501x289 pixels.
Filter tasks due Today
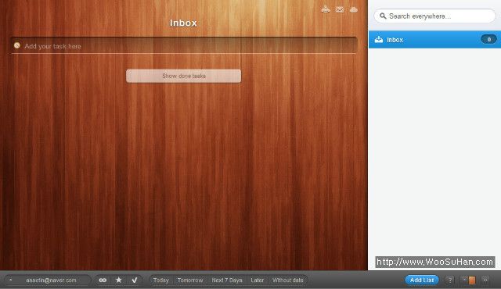(x=160, y=280)
